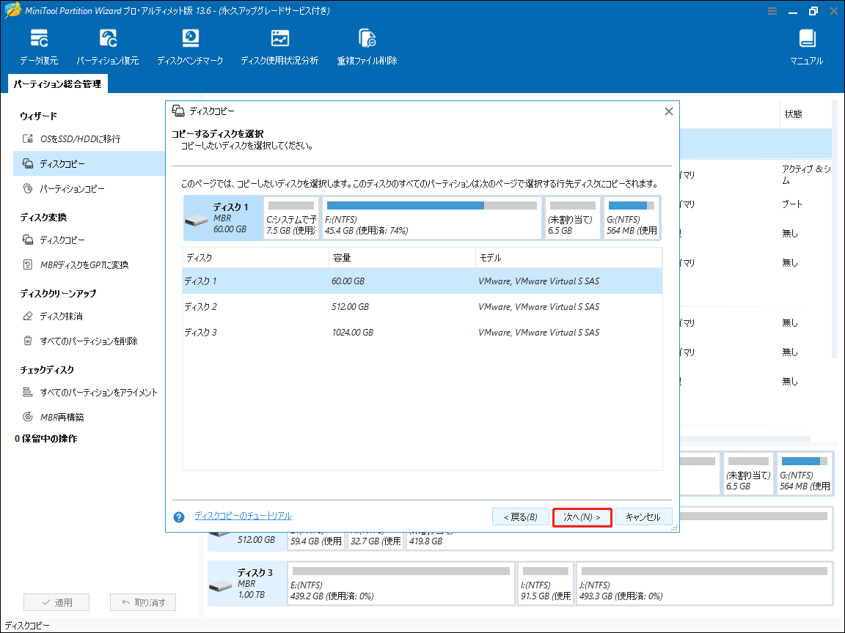
Task: Click the 未割り当て 6.5 GB block in dialog
Action: click(x=572, y=218)
